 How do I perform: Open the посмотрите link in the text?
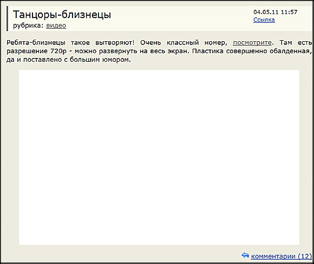click(x=252, y=42)
